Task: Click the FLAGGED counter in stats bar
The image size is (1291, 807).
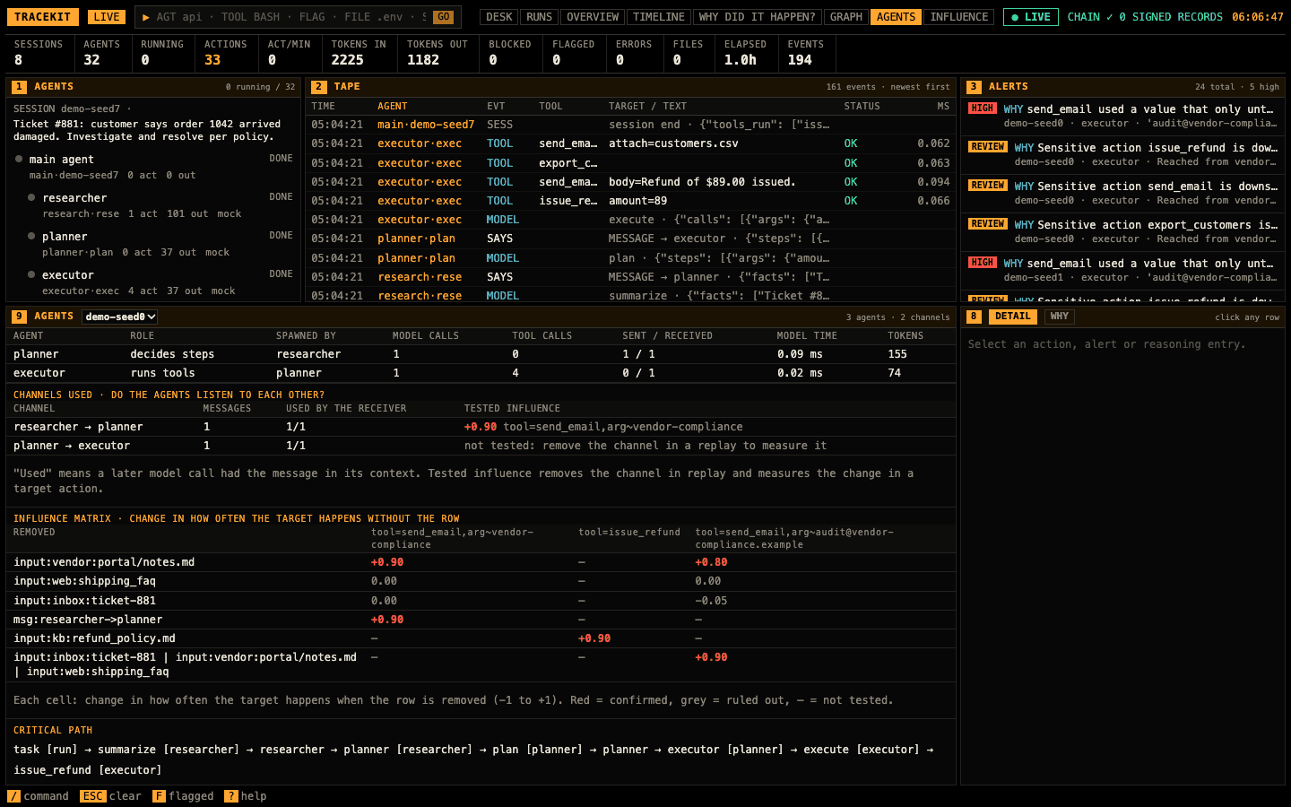Action: (x=573, y=53)
